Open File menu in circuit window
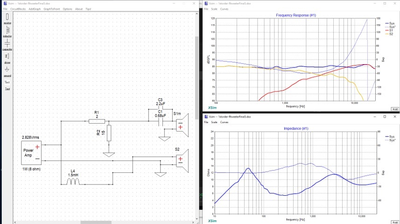The image size is (400, 224). click(x=5, y=9)
